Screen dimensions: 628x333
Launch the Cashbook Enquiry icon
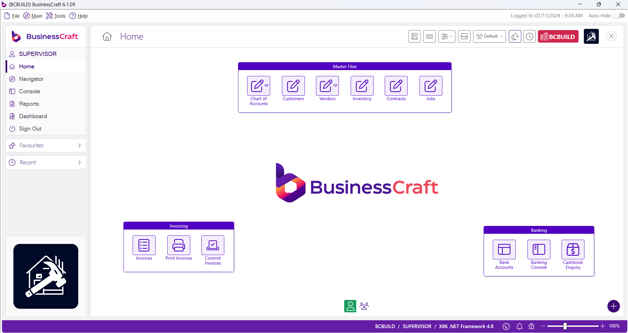click(573, 250)
